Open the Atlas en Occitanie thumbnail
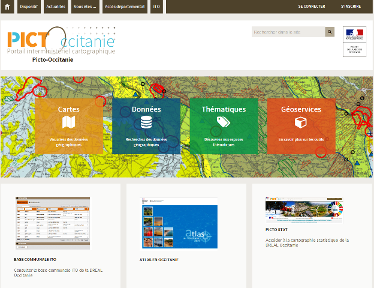 click(x=179, y=223)
